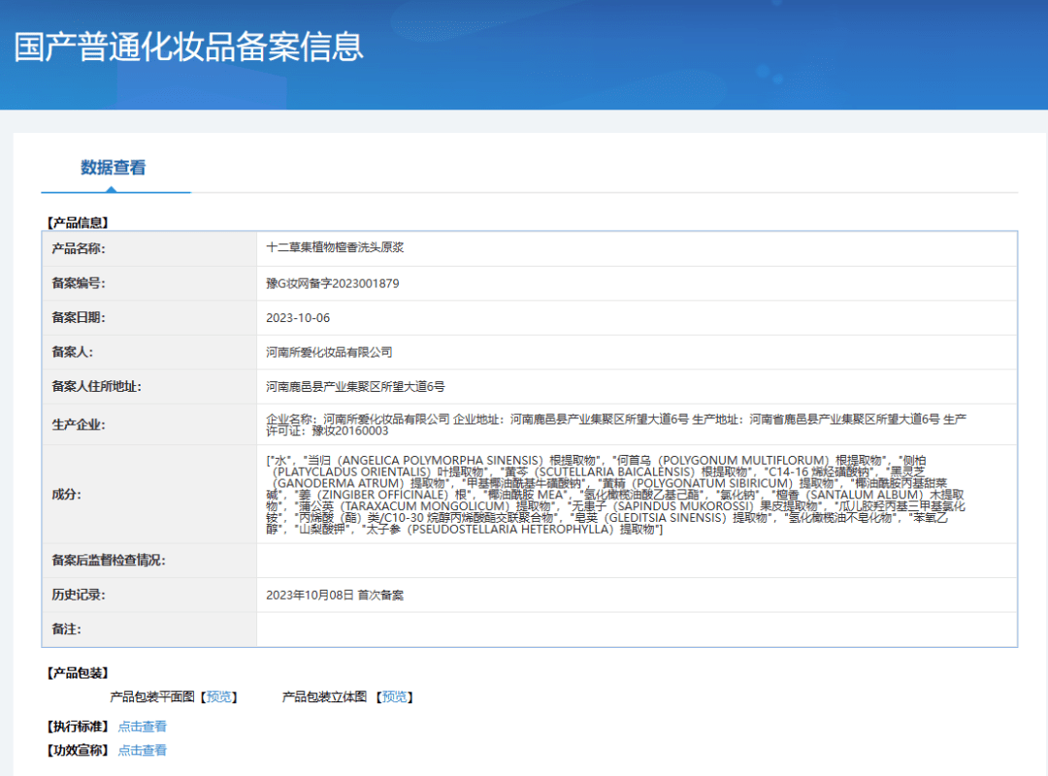The height and width of the screenshot is (776, 1048).
Task: Click the 成分 ingredients list text
Action: 615,495
